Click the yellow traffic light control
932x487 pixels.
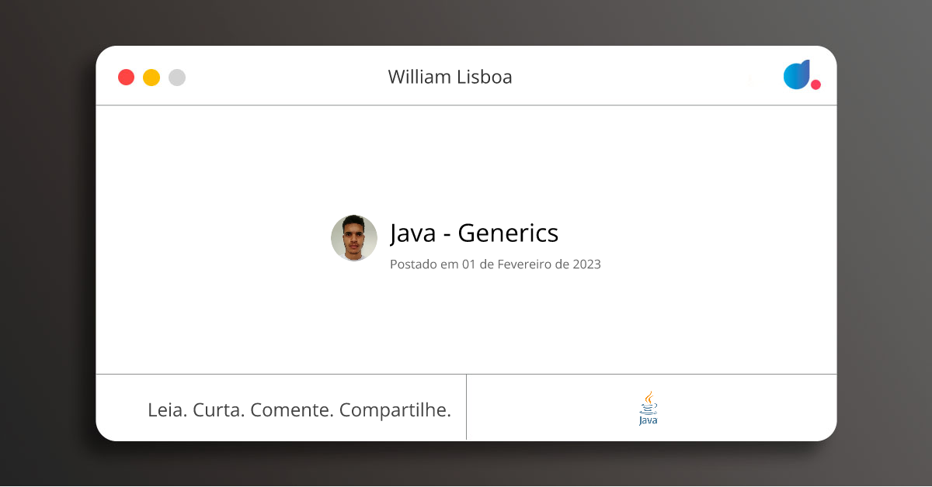(151, 77)
